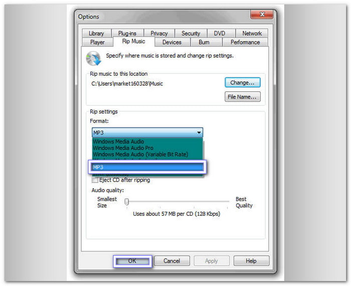The width and height of the screenshot is (351, 286).
Task: Select MP3 in the format list
Action: point(147,167)
